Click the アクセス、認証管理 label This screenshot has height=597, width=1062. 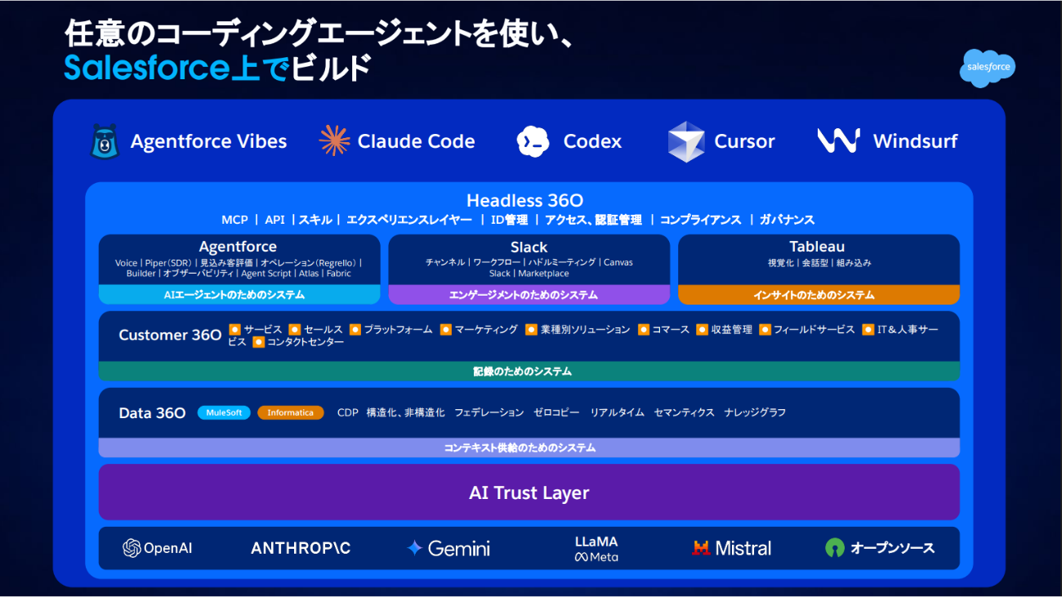pyautogui.click(x=593, y=220)
